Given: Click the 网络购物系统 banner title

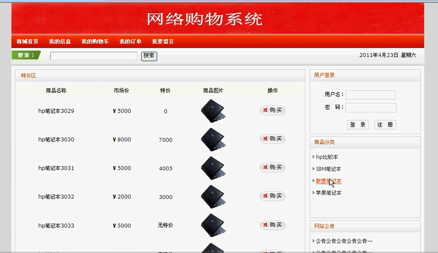Looking at the screenshot, I should (205, 19).
